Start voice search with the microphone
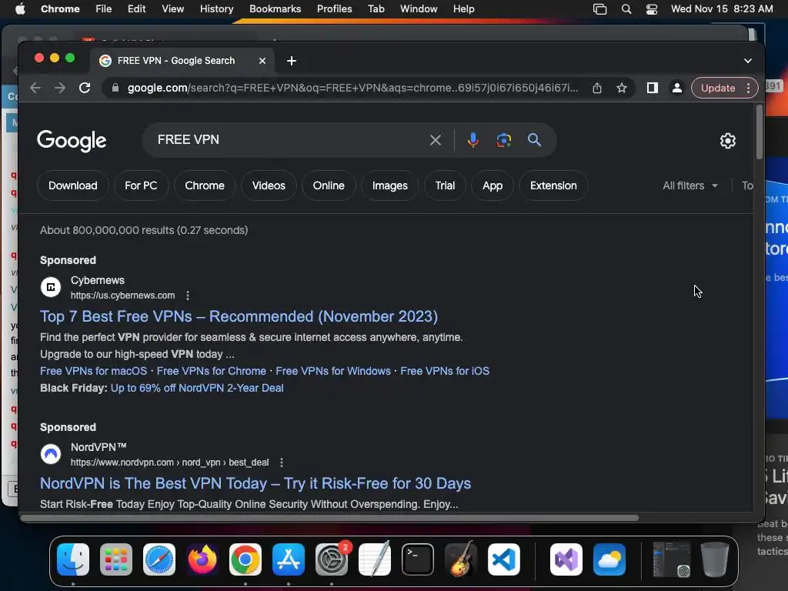 coord(472,140)
